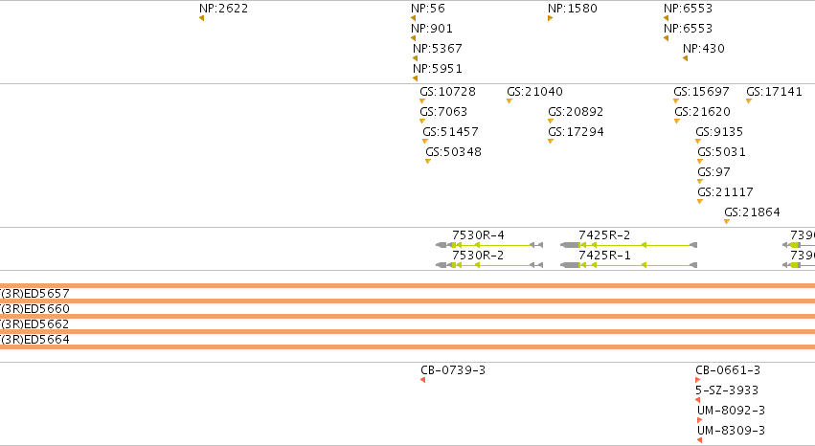Click the down triangle under GS:10728

[422, 101]
